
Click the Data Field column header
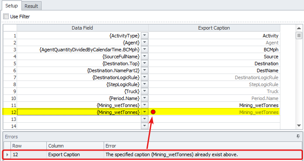click(x=82, y=28)
